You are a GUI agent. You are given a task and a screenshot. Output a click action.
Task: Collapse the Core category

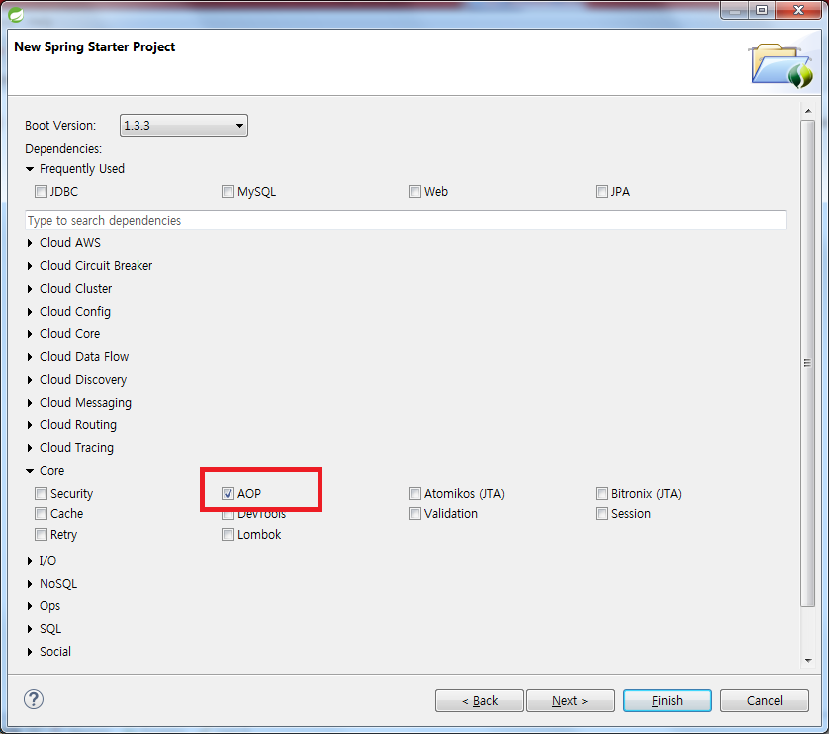30,471
